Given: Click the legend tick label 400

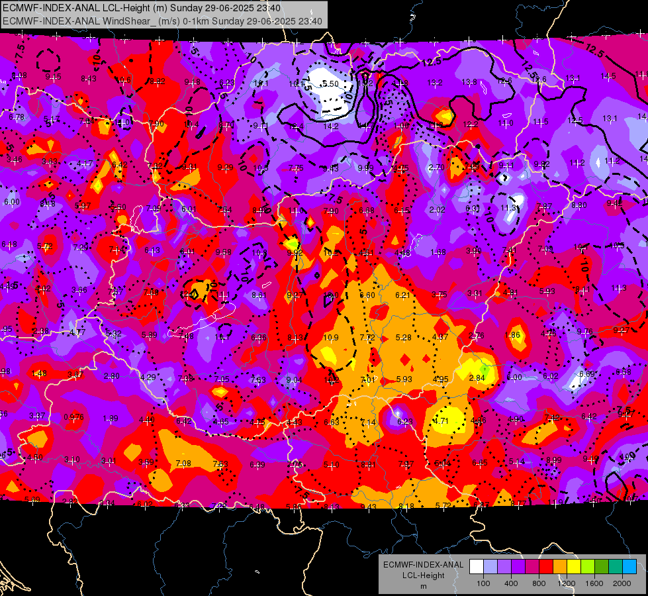Looking at the screenshot, I should 511,583.
